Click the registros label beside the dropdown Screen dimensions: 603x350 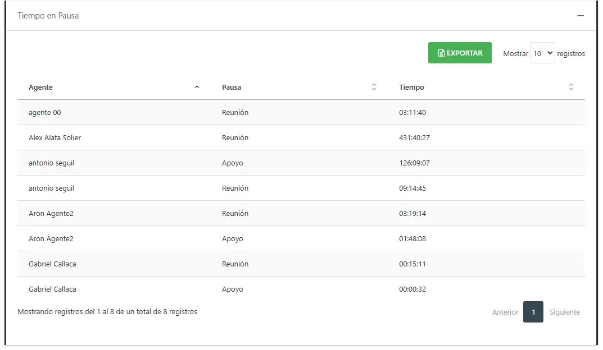(x=571, y=54)
